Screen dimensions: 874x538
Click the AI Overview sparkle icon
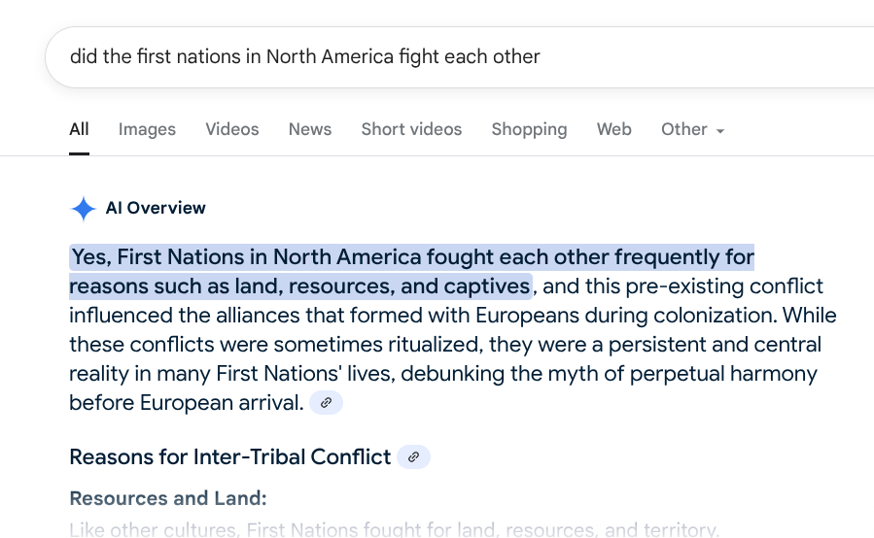point(84,208)
